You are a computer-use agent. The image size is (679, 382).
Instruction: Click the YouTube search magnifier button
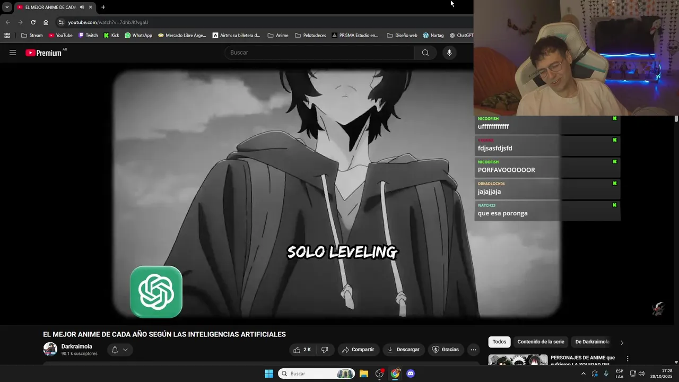(x=425, y=53)
